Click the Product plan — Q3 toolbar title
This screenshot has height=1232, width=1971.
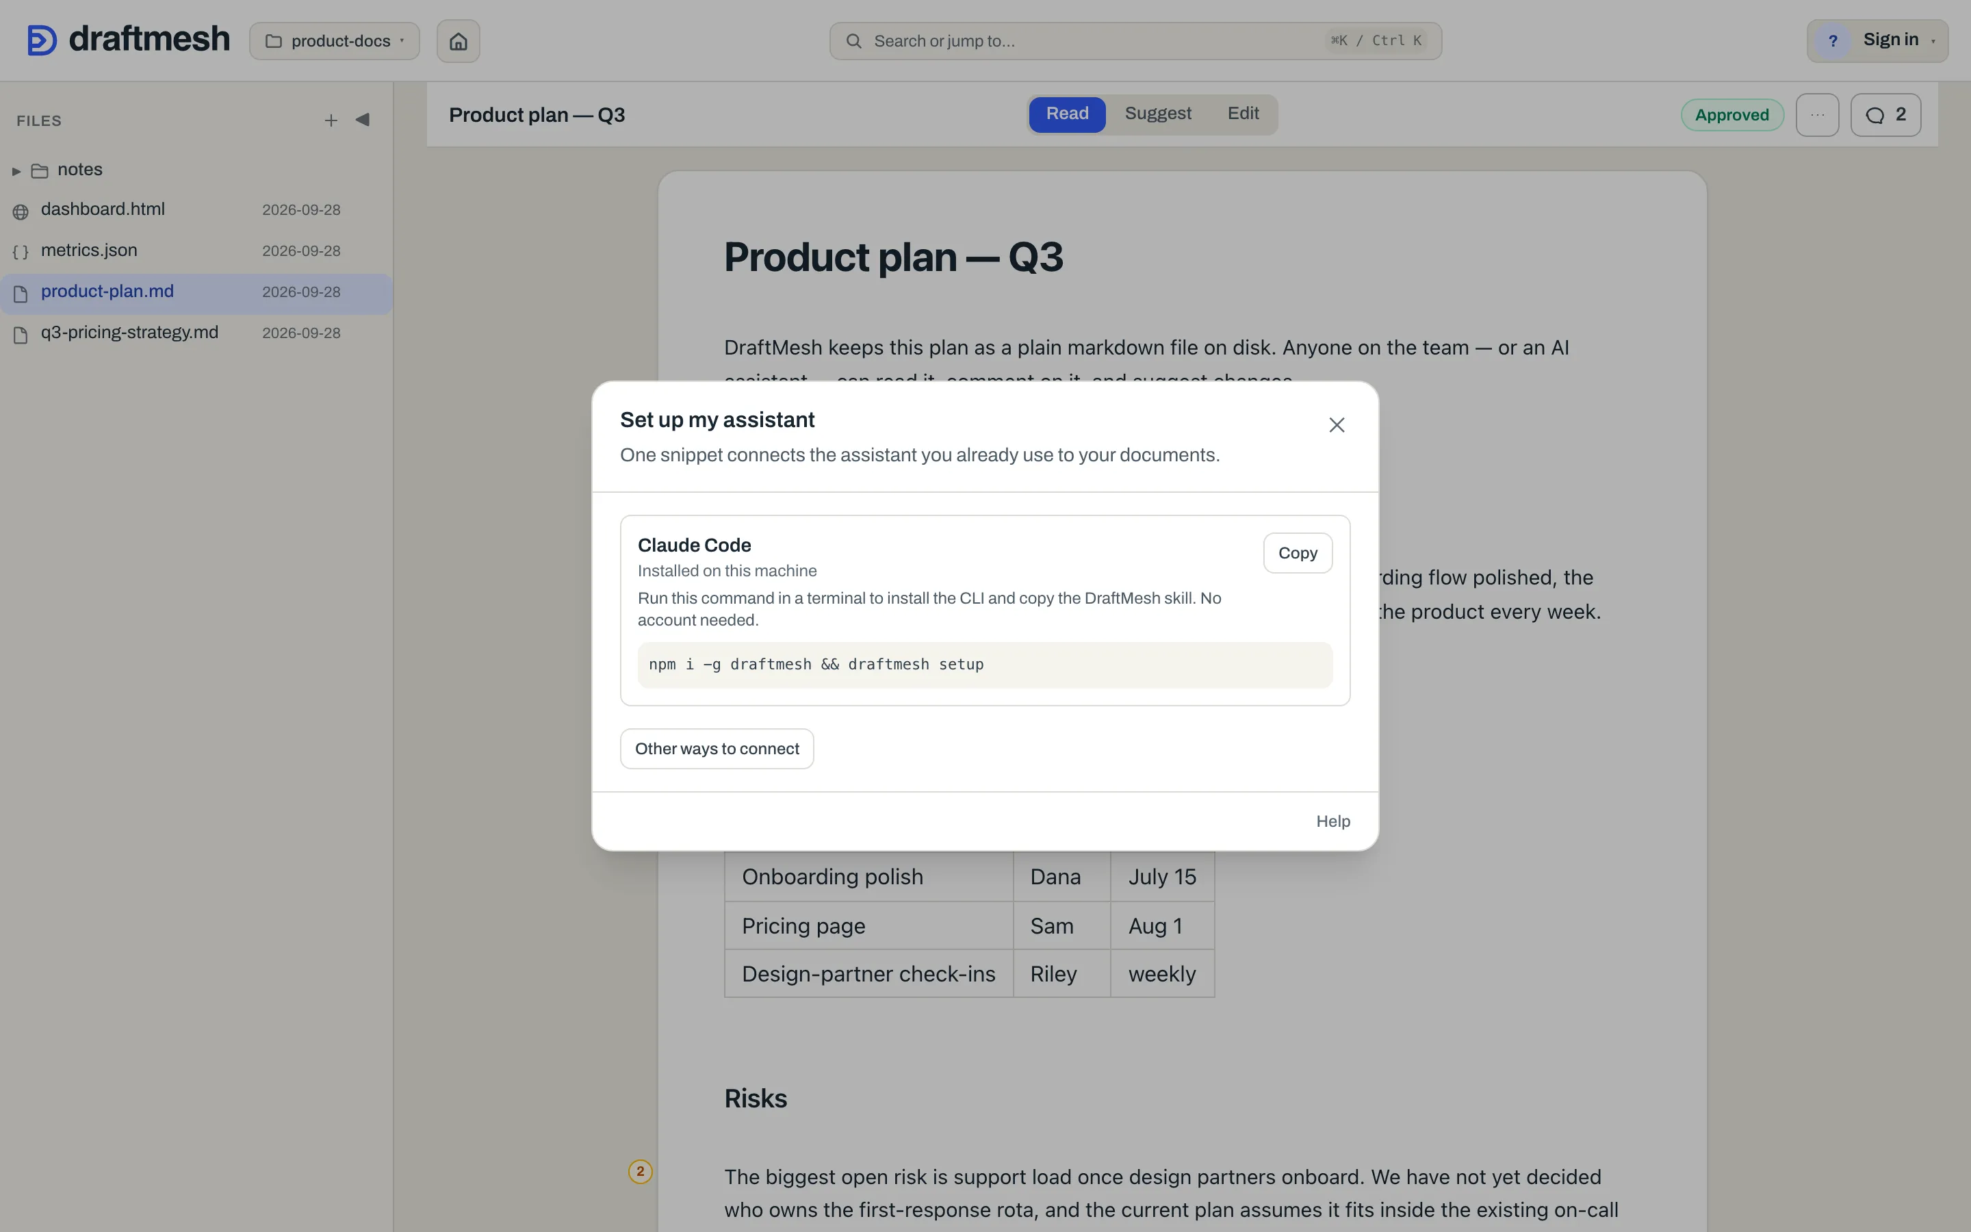pyautogui.click(x=537, y=115)
